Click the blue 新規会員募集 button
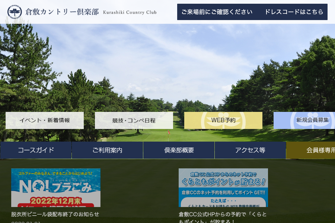 [x=304, y=120]
